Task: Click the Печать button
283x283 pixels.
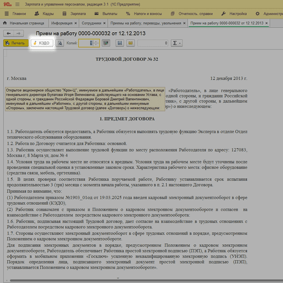Action: (16, 43)
